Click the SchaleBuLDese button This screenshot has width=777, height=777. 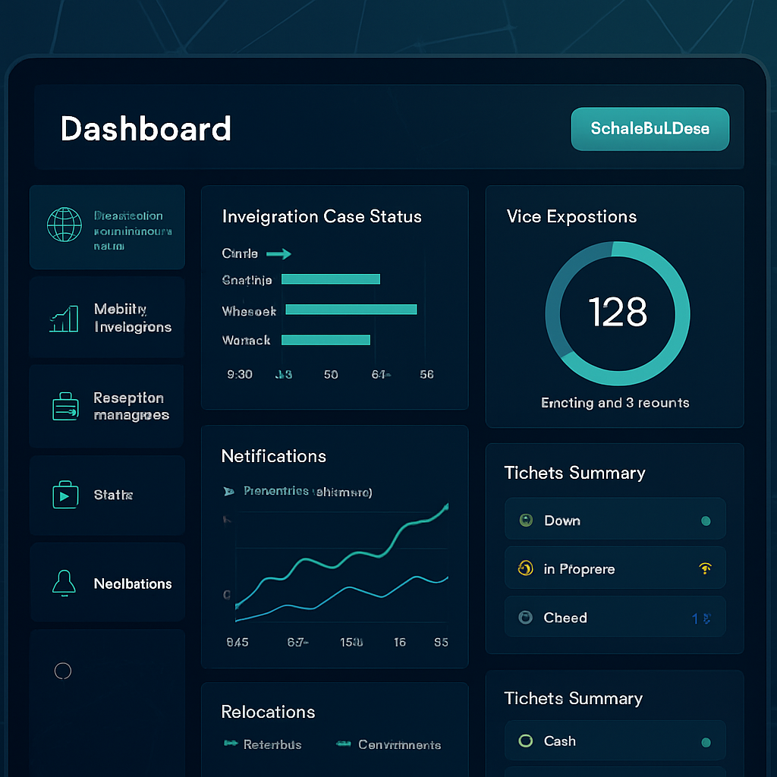[650, 128]
